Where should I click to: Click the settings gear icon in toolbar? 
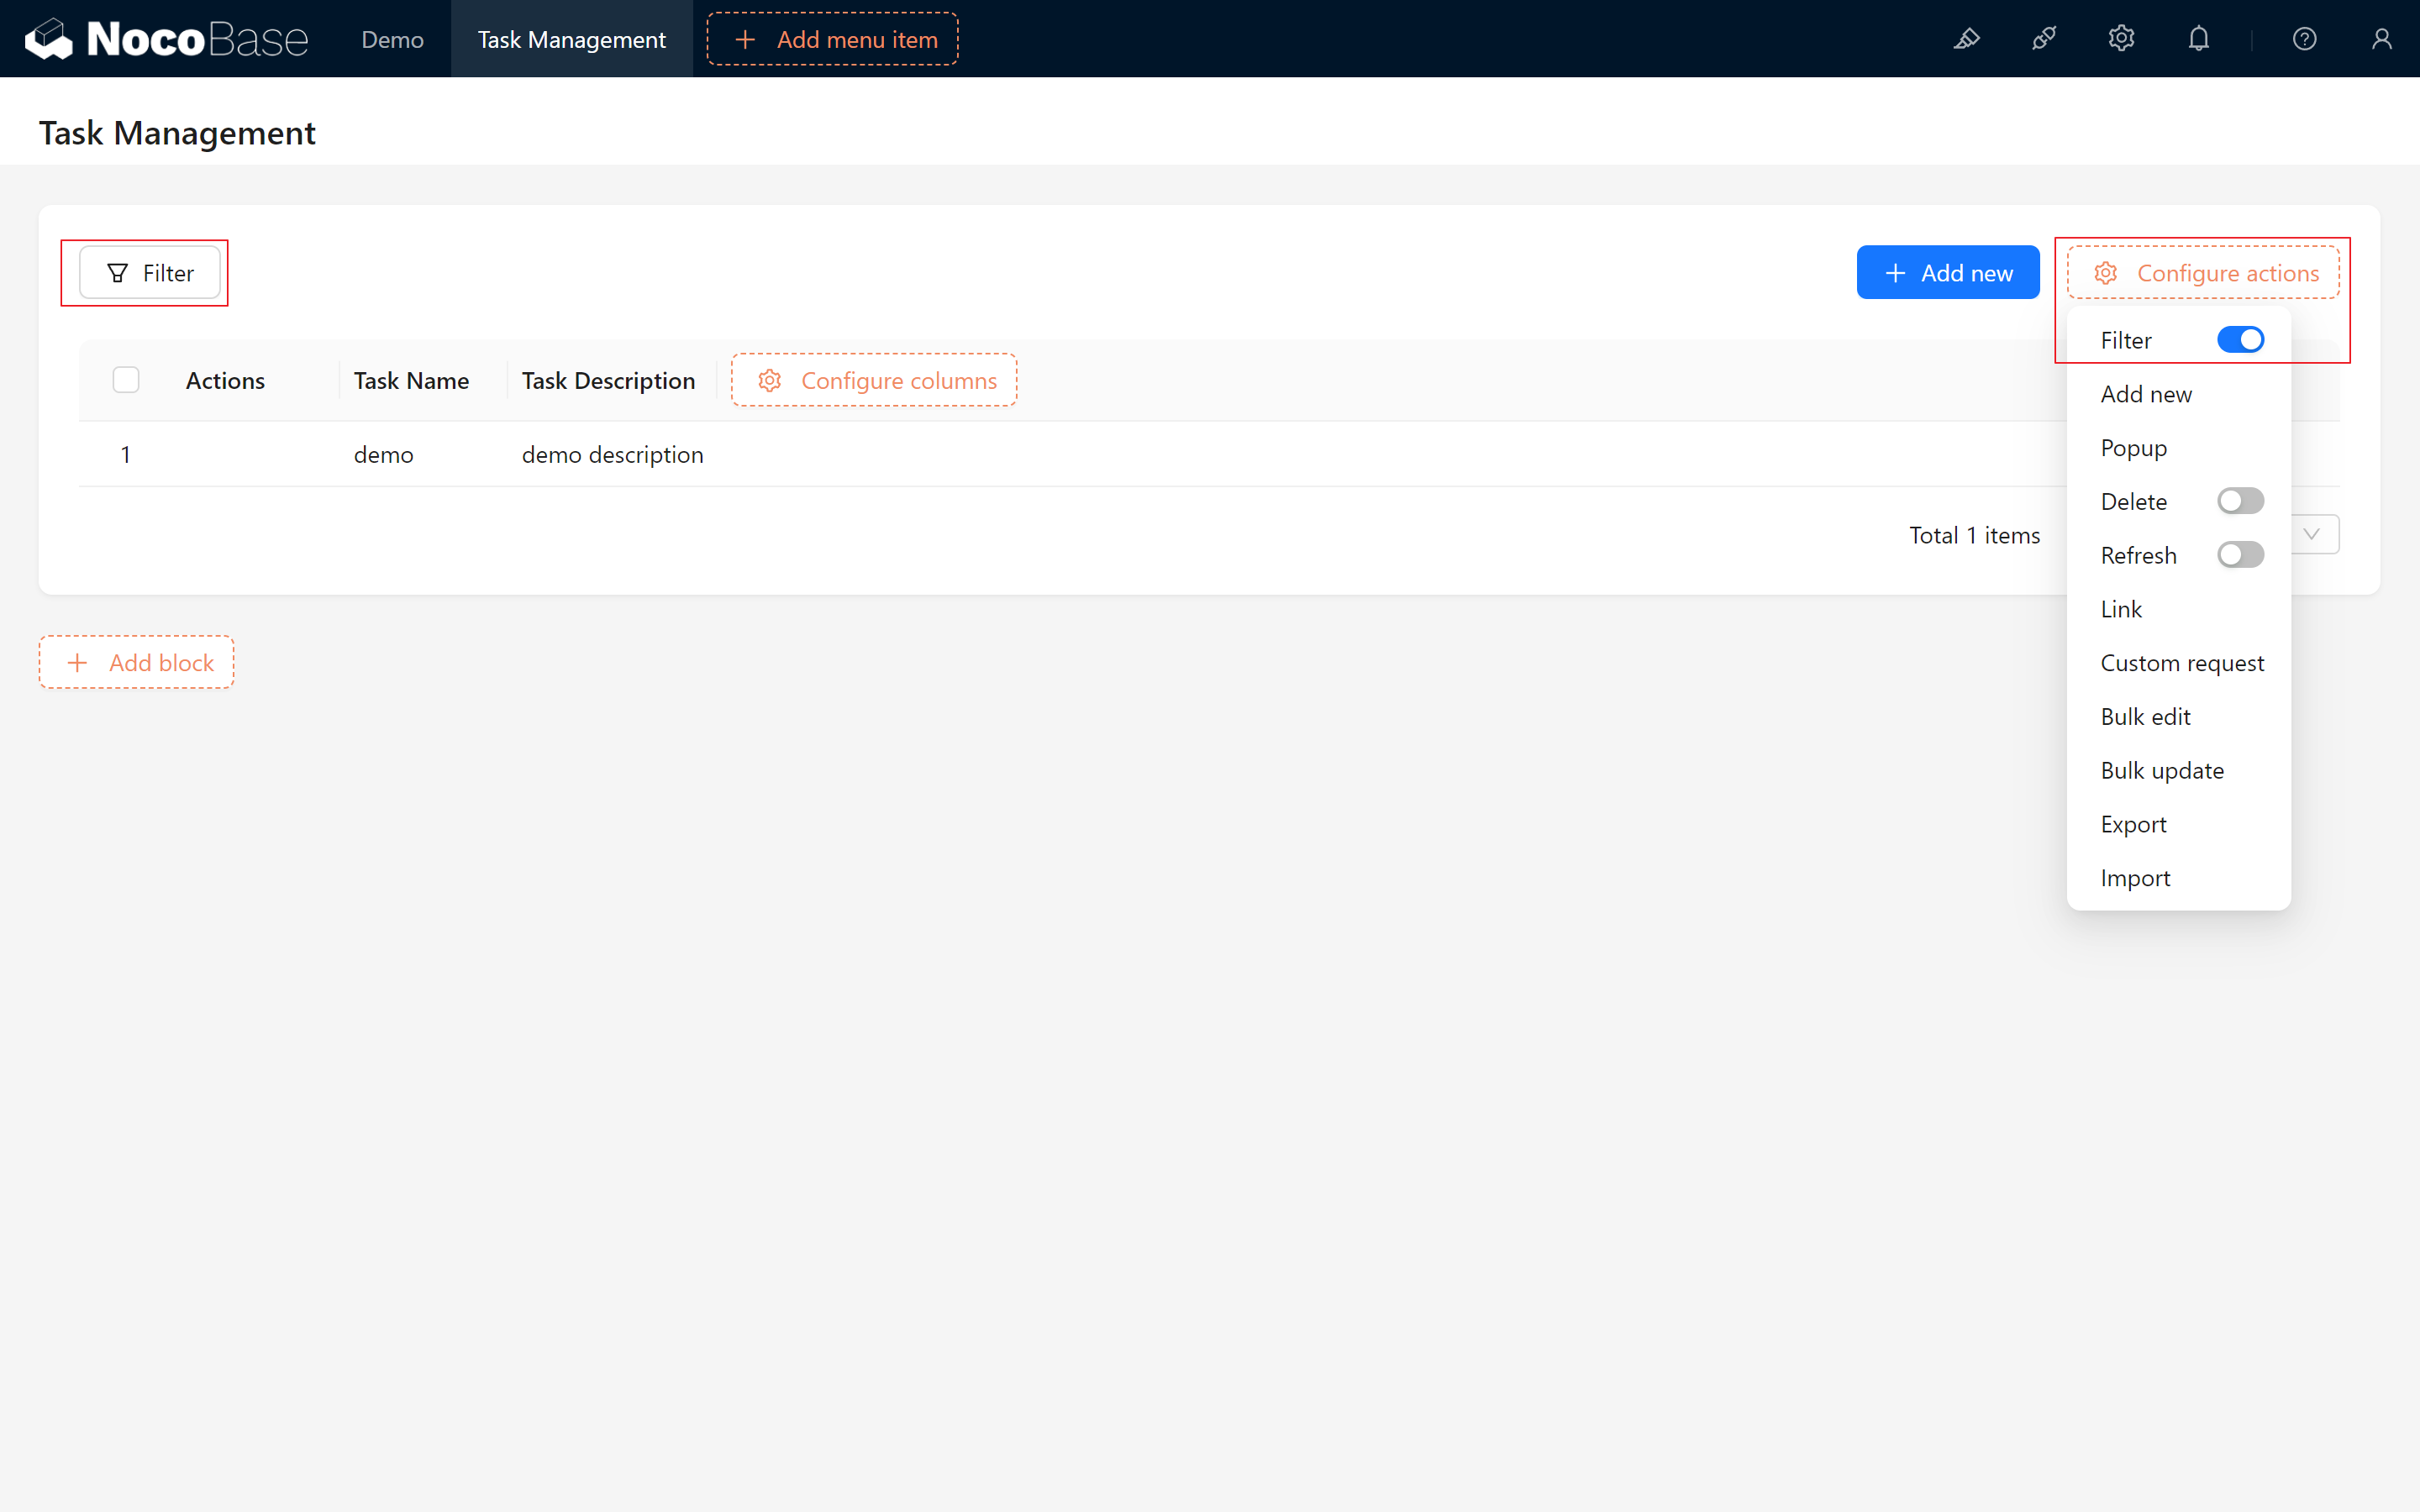[2122, 39]
